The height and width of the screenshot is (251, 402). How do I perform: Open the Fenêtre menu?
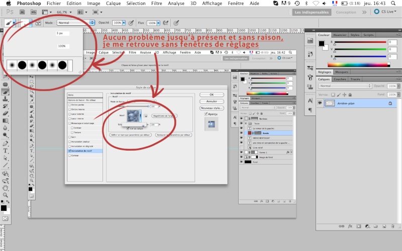tap(236, 4)
